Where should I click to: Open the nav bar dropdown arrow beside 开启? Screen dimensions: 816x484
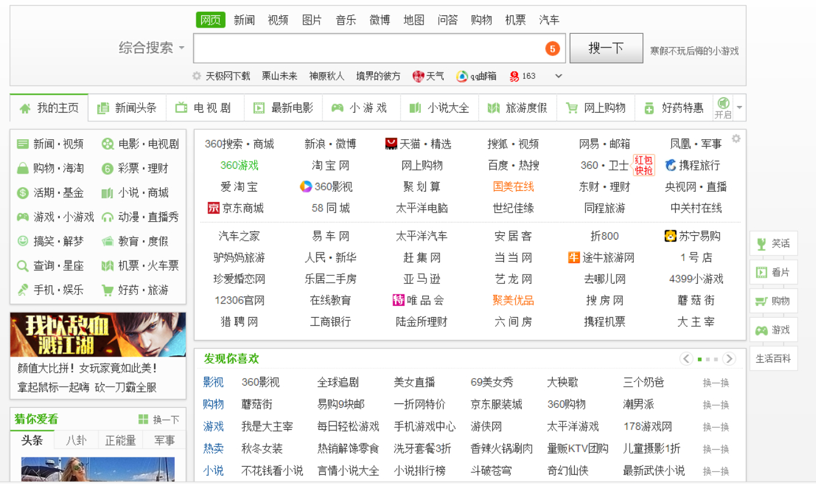tap(739, 108)
